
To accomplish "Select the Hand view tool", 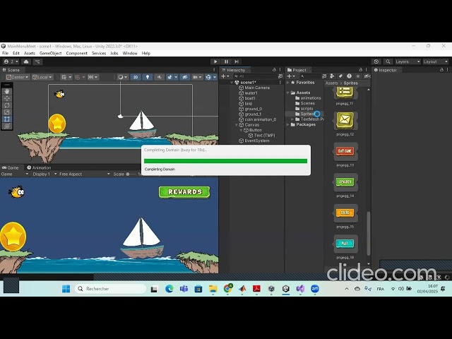I will click(x=7, y=91).
